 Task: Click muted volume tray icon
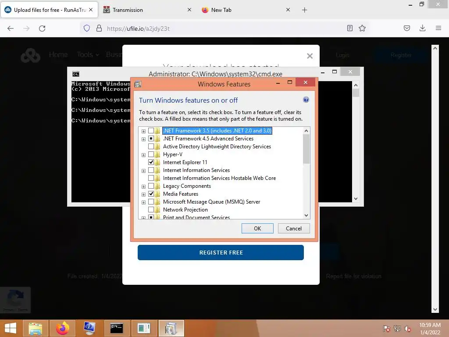pos(408,329)
